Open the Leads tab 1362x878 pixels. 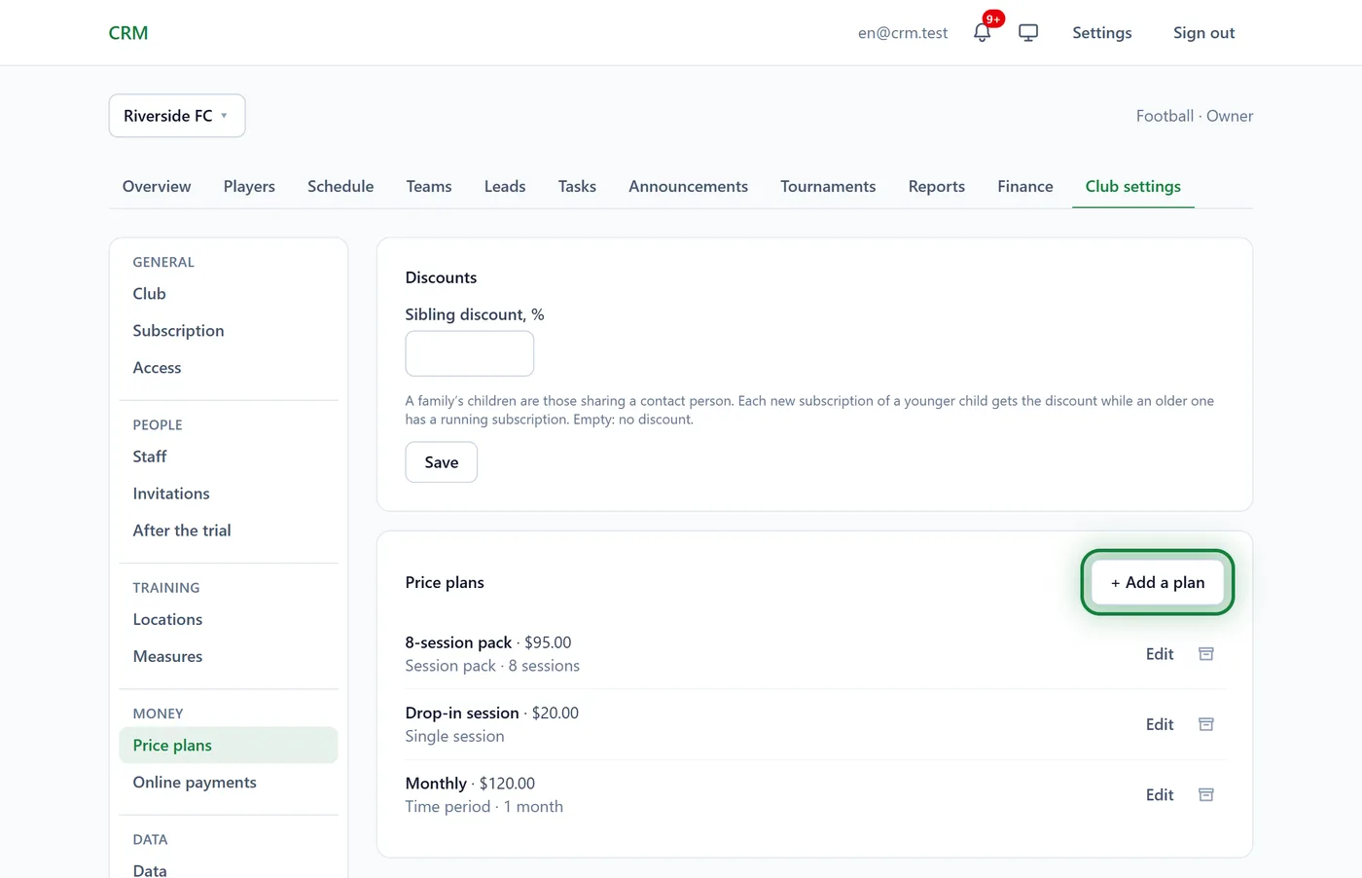505,186
